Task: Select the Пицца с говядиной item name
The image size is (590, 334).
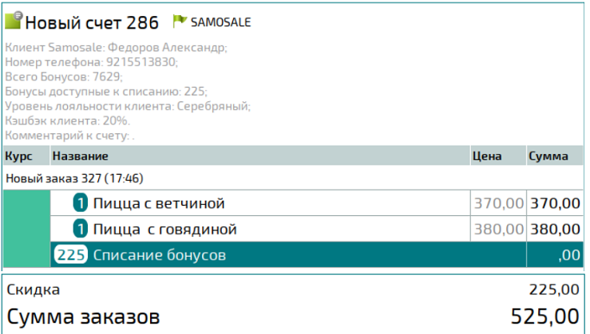Action: 165,230
